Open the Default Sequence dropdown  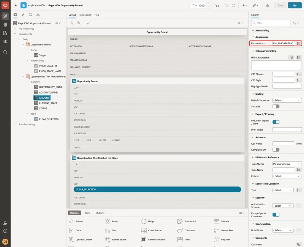(x=287, y=100)
